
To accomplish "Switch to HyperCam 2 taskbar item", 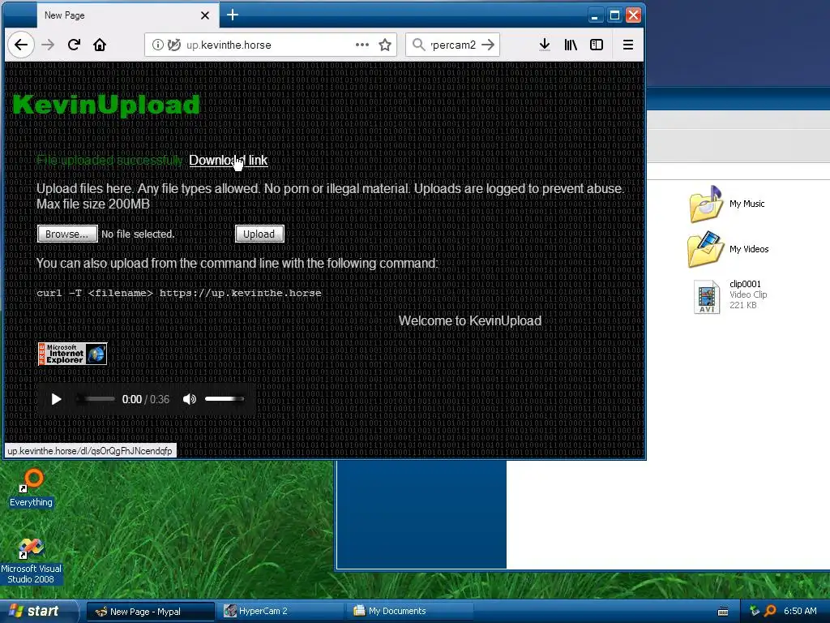I will [x=281, y=612].
